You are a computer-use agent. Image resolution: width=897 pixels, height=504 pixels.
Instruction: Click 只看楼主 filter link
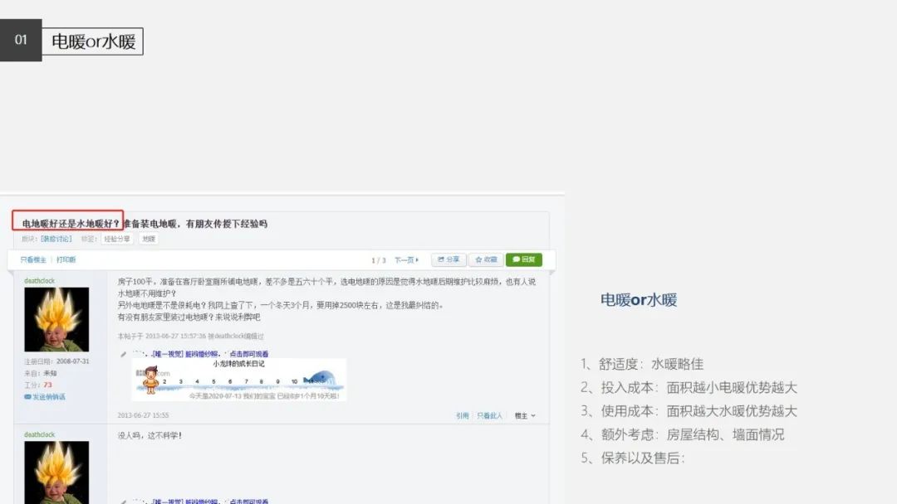33,259
